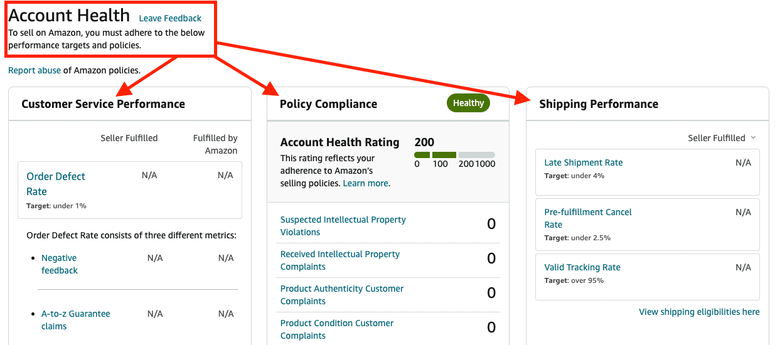Screen dimensions: 780x345
Task: Click 'Order Defect Rate consists of three different metrics' text
Action: coord(131,235)
